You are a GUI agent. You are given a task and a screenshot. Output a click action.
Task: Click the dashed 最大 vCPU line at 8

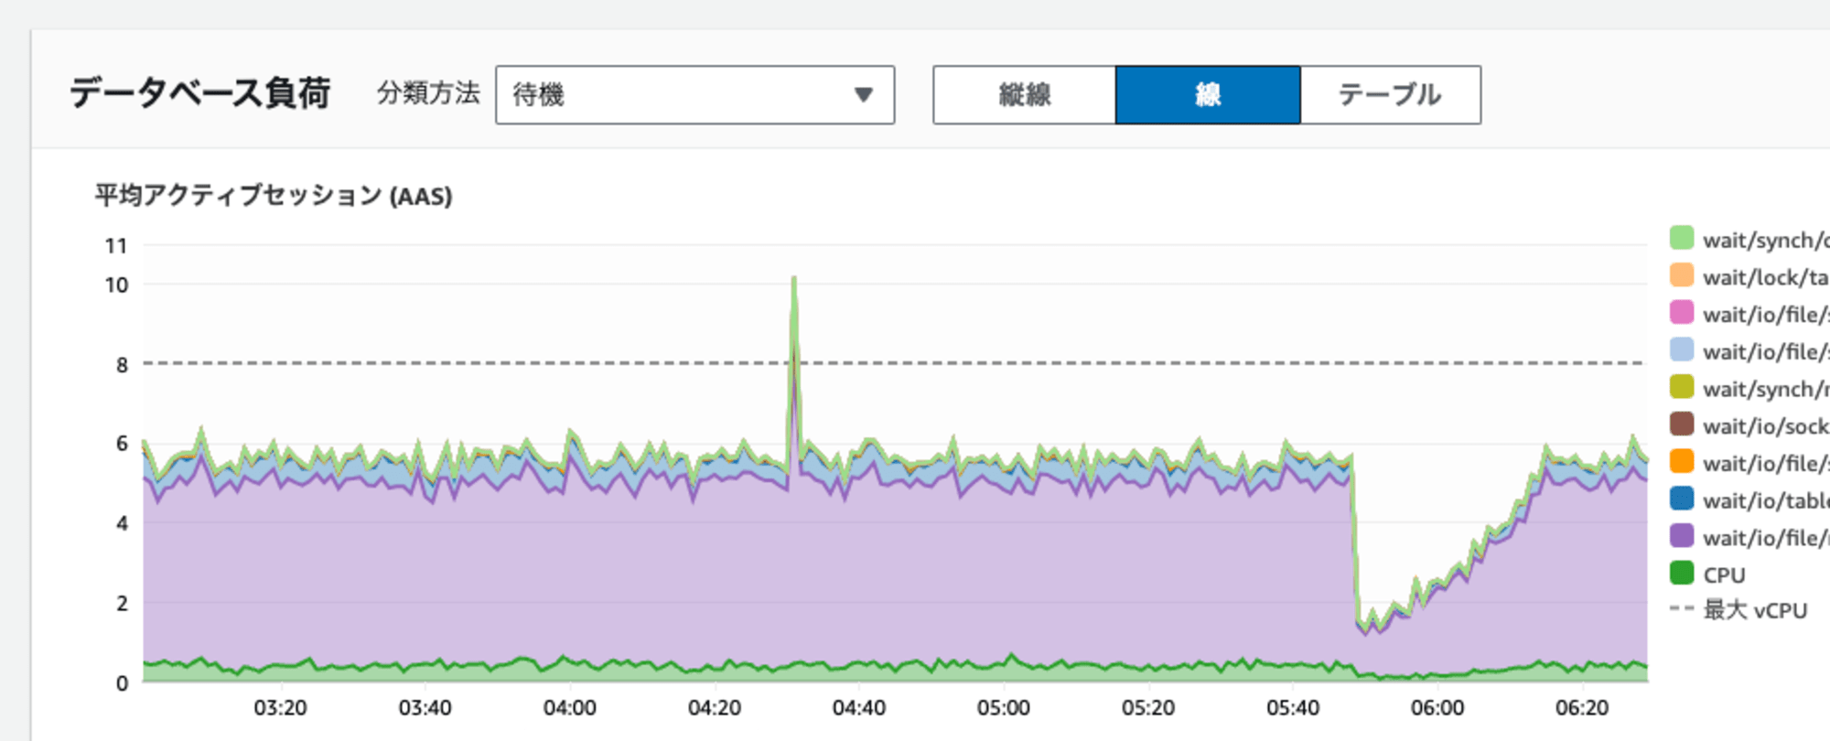click(895, 363)
